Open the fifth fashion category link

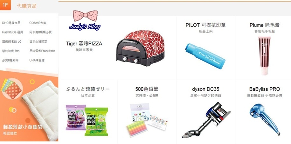point(11,51)
